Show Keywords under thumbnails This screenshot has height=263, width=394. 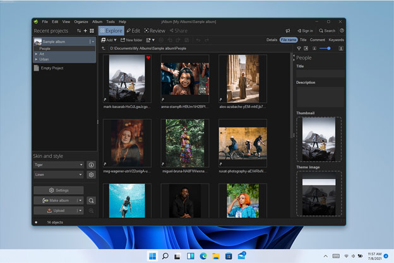(x=336, y=40)
